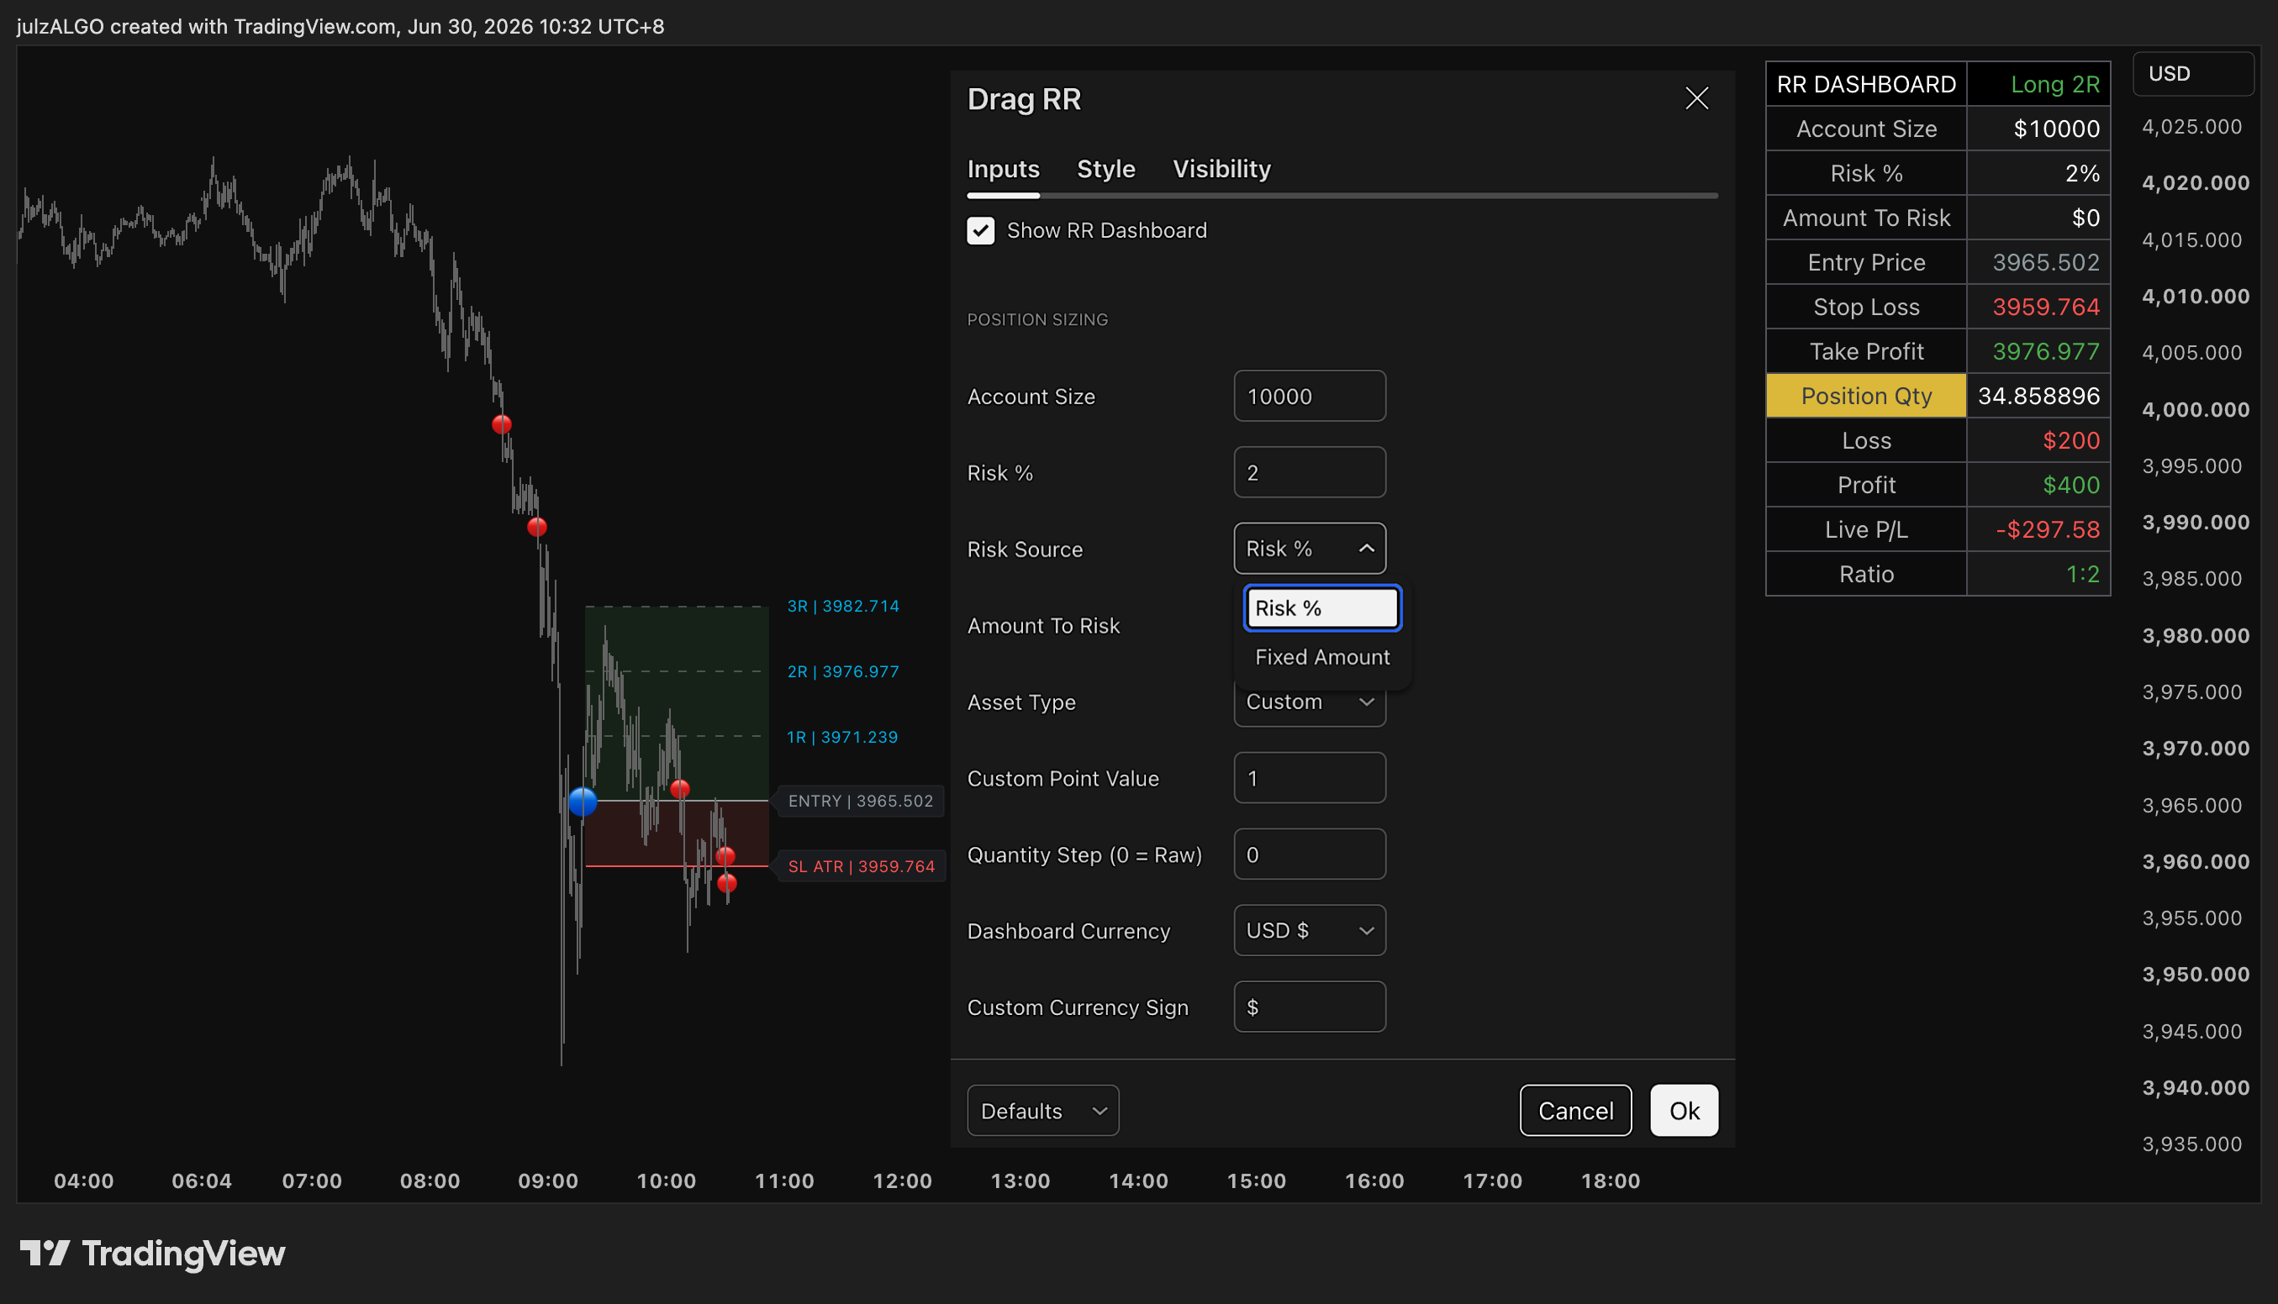The image size is (2278, 1304).
Task: Click the 3R | 3982.714 target label
Action: point(843,607)
